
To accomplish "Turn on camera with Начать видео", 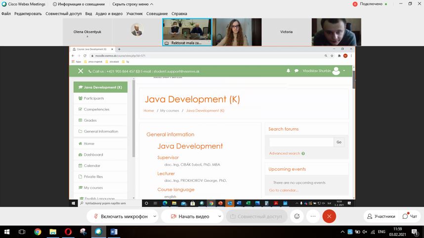I will click(x=190, y=216).
